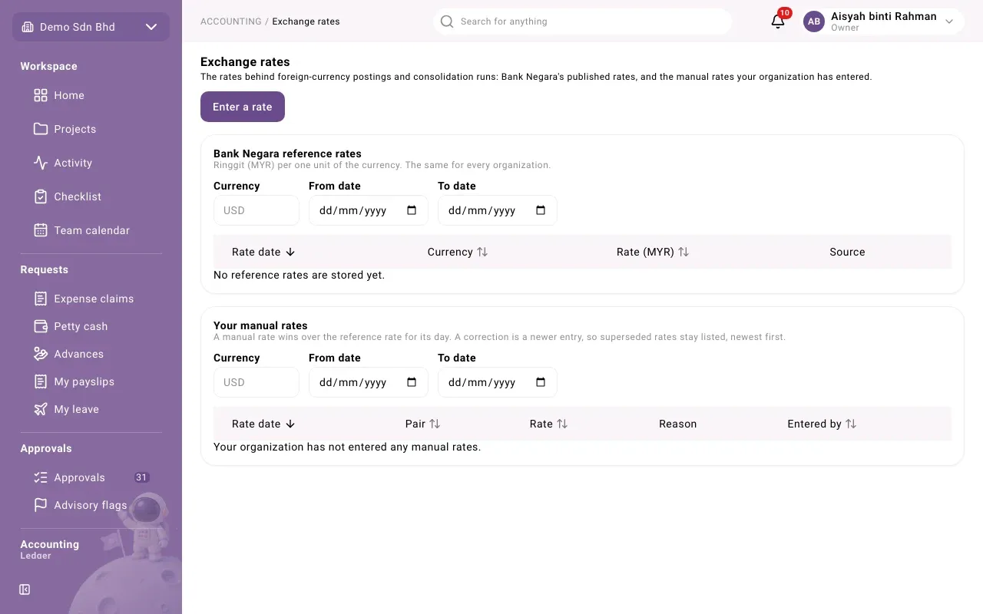Open Team calendar icon
The width and height of the screenshot is (983, 614).
[x=41, y=230]
